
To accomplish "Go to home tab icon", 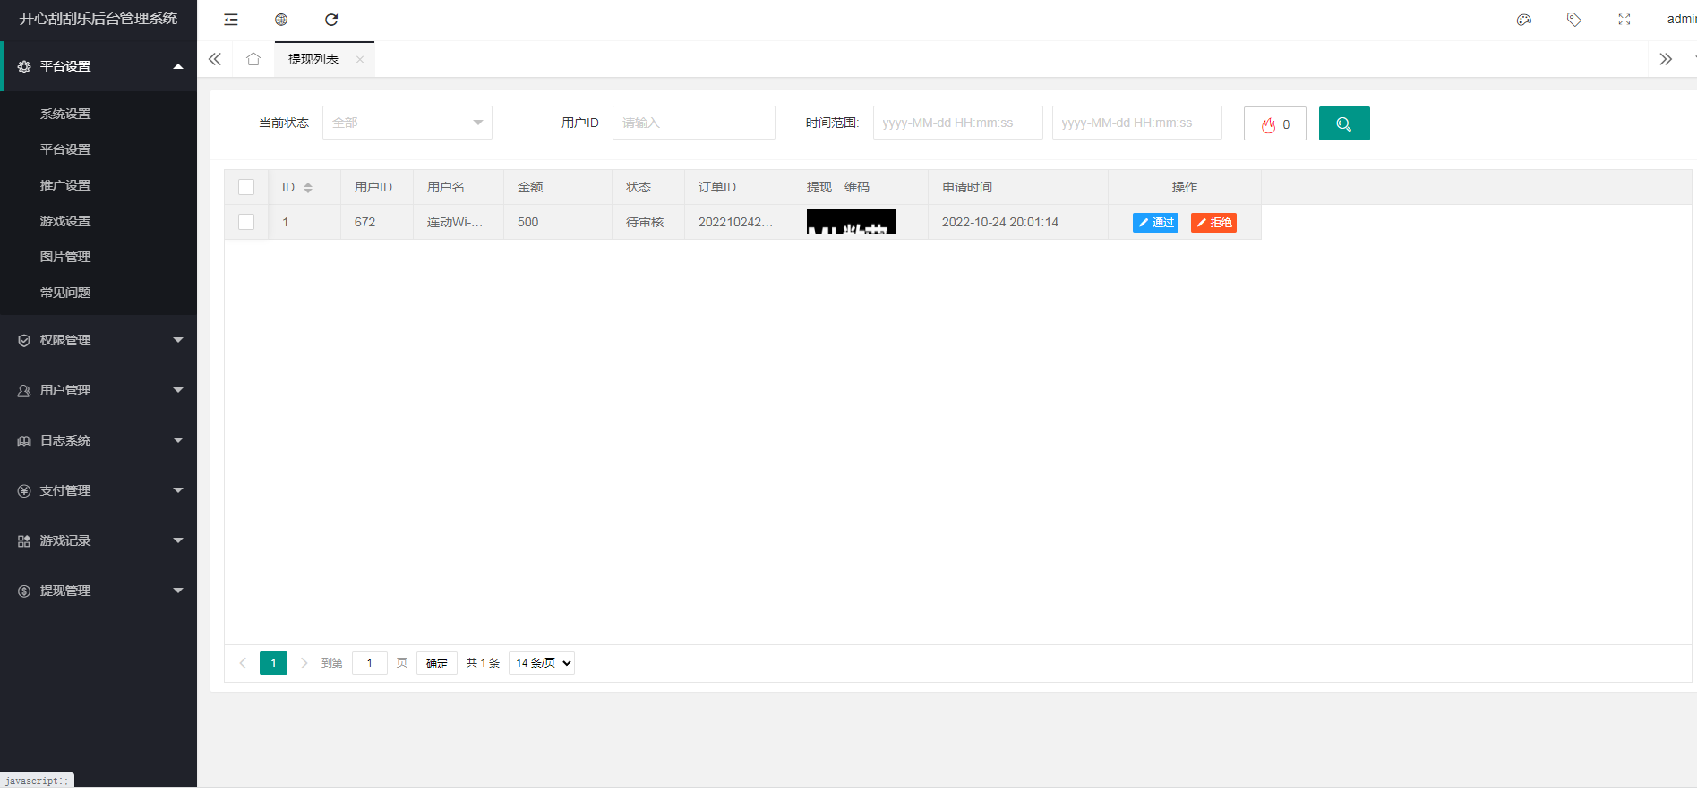I will (253, 59).
